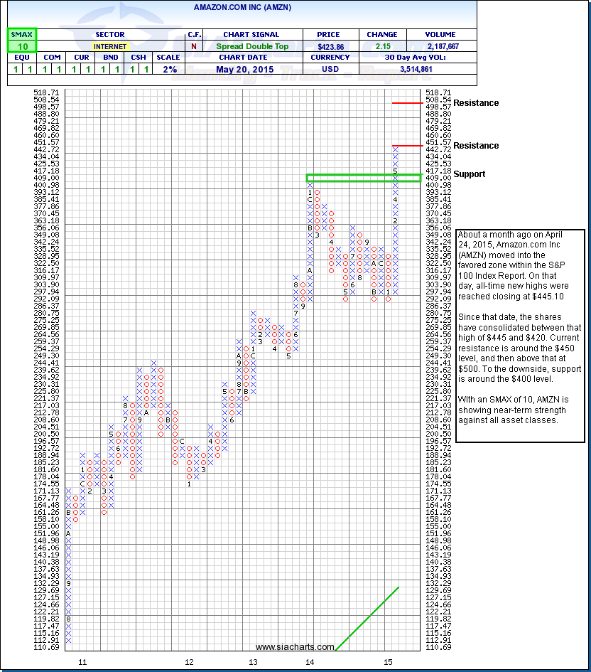Select the red N value under C.F.

(193, 46)
